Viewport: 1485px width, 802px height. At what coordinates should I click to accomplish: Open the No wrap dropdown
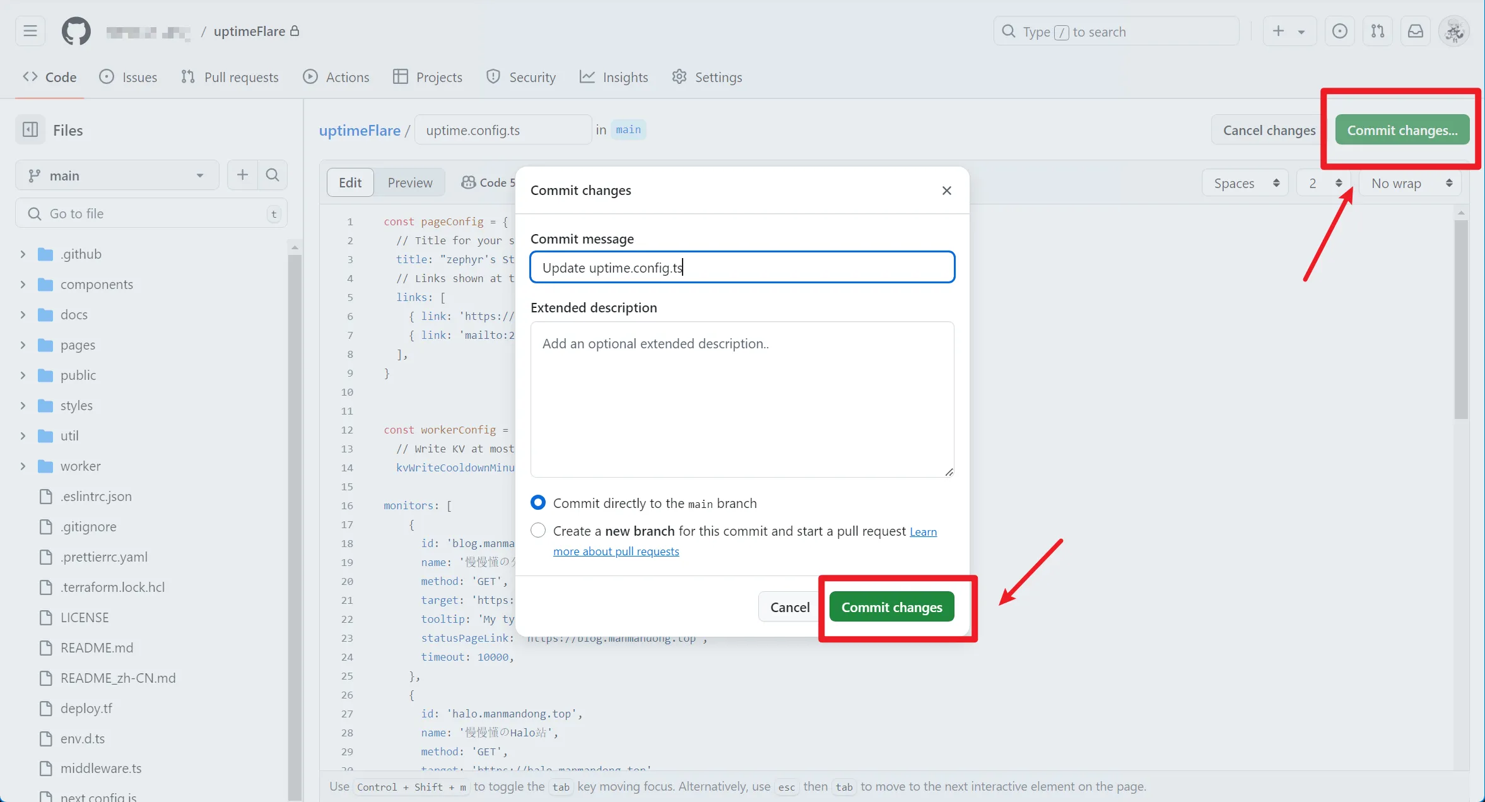tap(1411, 184)
